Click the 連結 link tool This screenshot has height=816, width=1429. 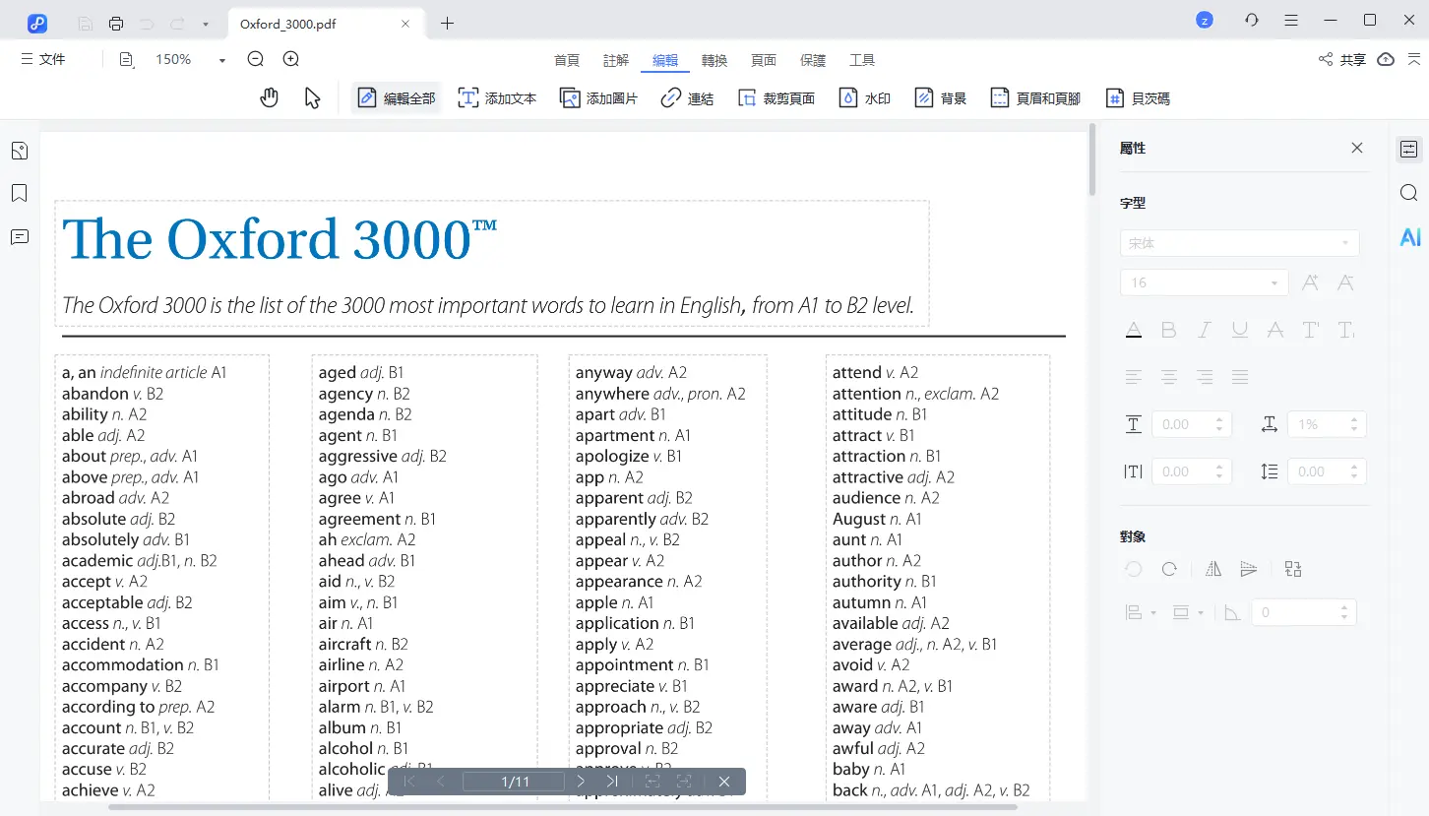687,97
